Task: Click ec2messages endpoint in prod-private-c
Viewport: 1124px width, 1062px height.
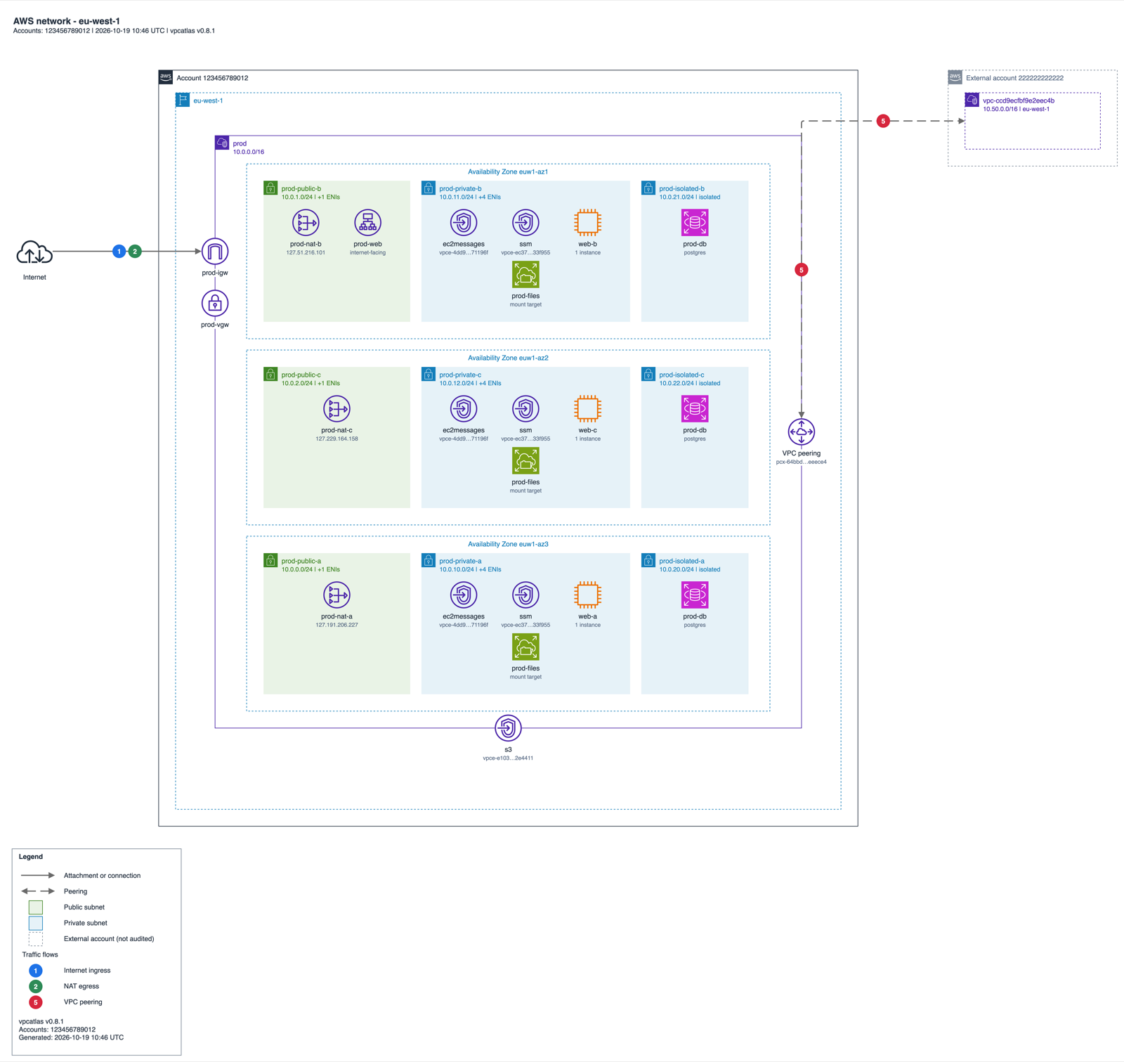Action: (x=464, y=409)
